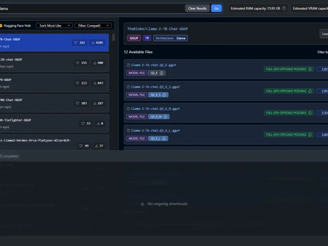328x246 pixels.
Task: Click the 12 Available Files heading
Action: click(x=138, y=52)
